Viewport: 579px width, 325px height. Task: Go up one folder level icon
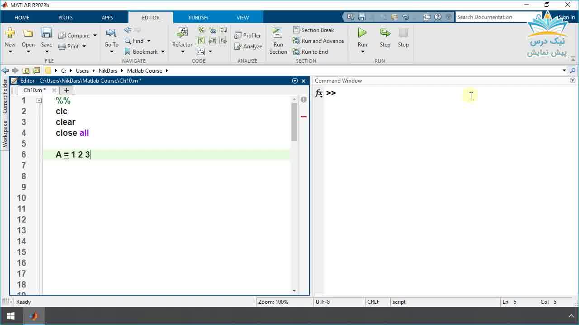click(26, 70)
